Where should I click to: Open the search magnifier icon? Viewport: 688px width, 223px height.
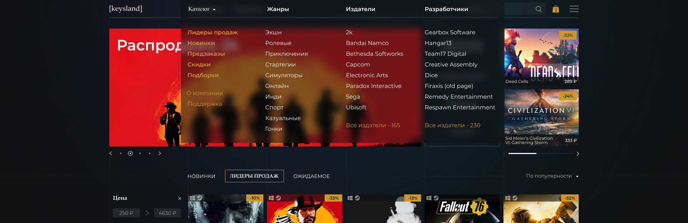click(539, 9)
